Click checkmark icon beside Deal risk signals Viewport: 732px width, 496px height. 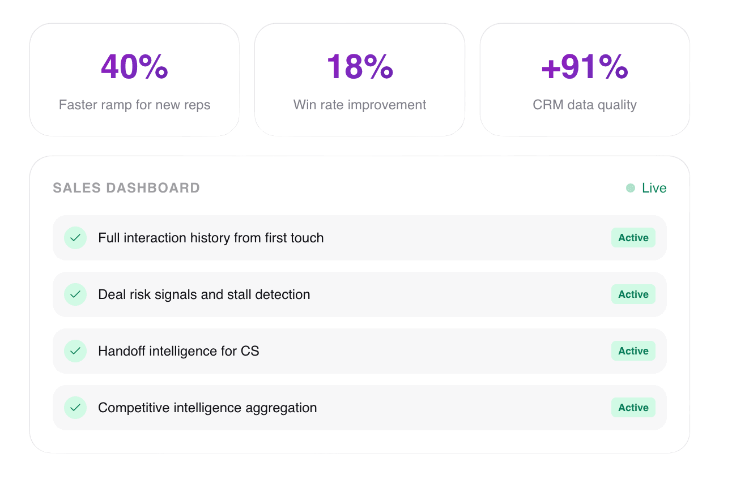[75, 294]
